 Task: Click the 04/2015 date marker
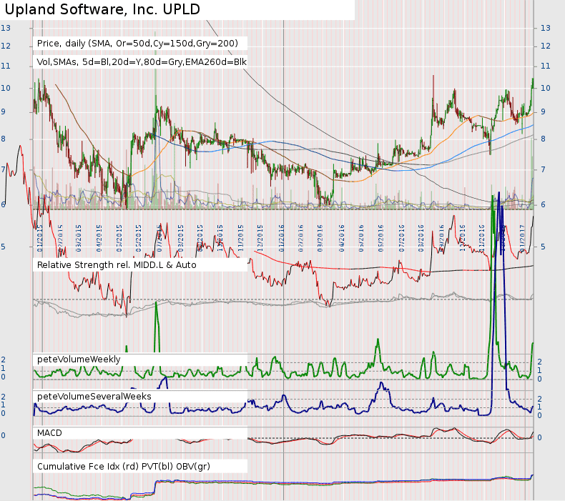coord(99,238)
